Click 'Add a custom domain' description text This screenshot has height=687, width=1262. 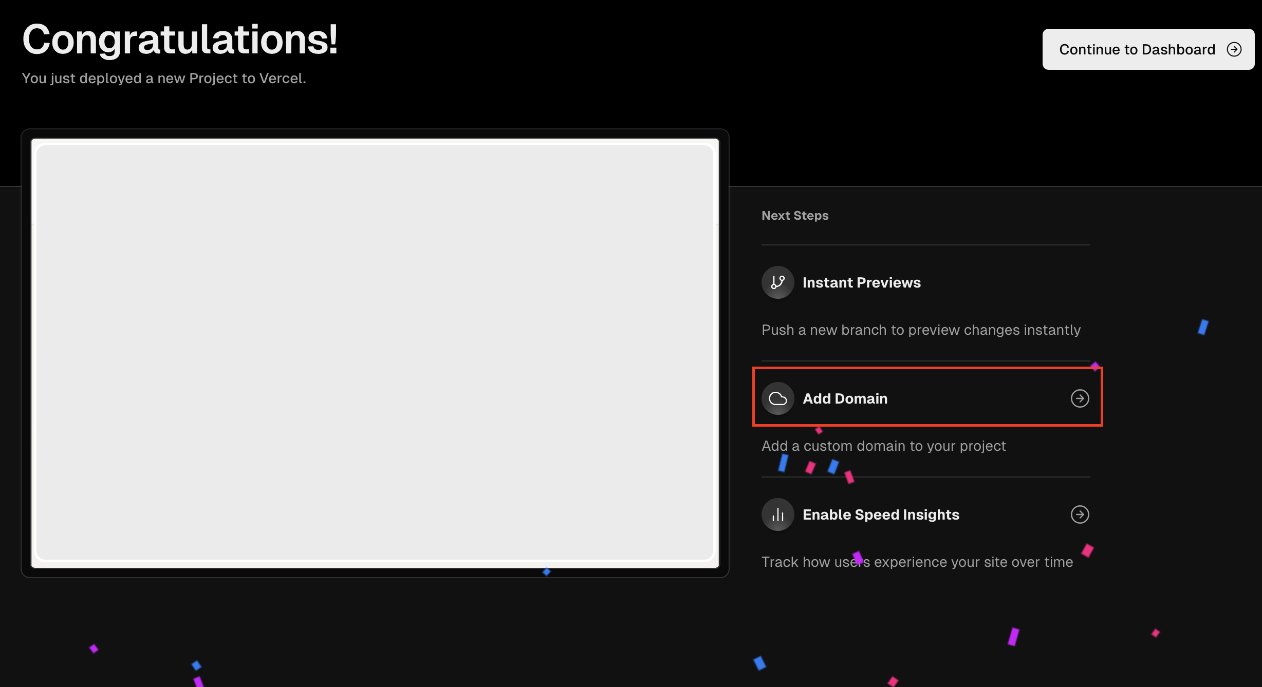[883, 446]
